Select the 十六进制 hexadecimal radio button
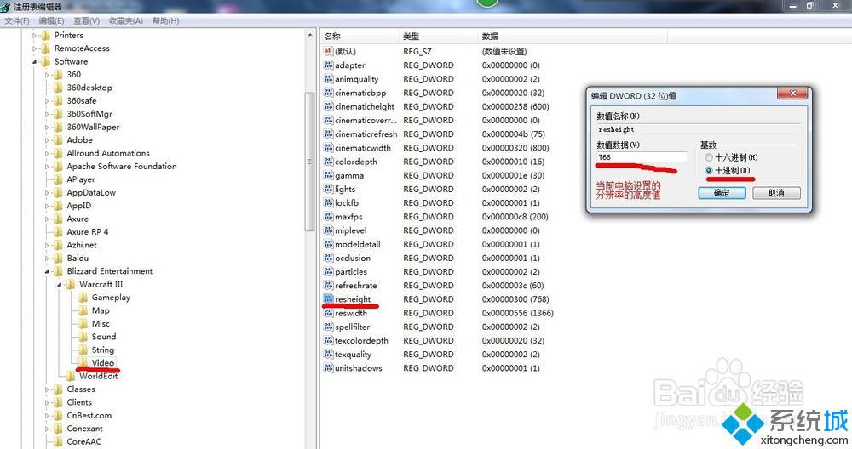 click(x=706, y=158)
